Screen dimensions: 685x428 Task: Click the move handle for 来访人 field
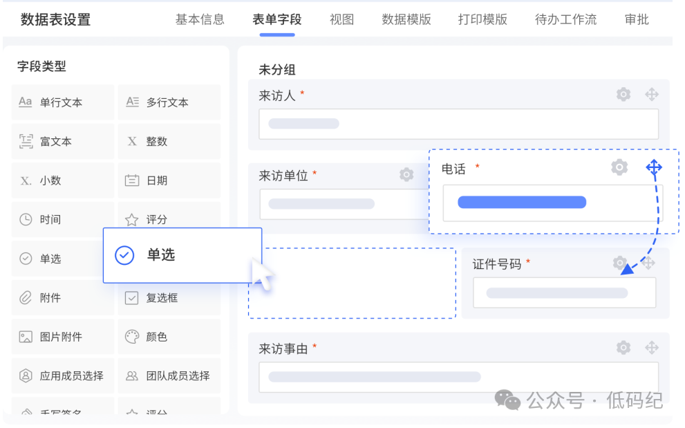click(651, 95)
